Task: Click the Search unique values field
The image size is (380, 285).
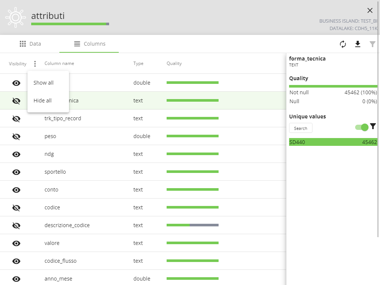Action: click(301, 128)
